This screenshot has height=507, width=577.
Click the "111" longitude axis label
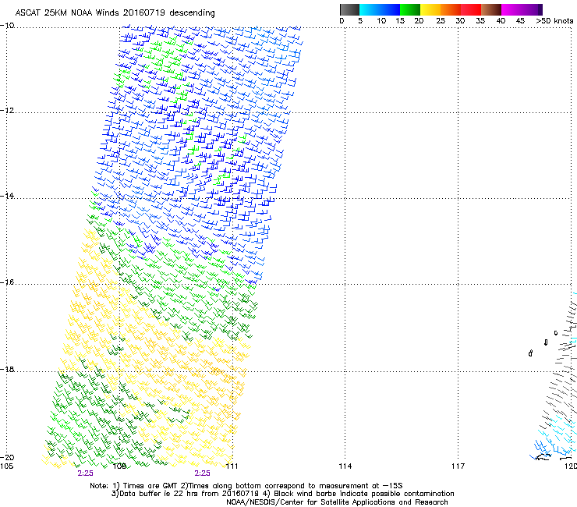click(232, 466)
